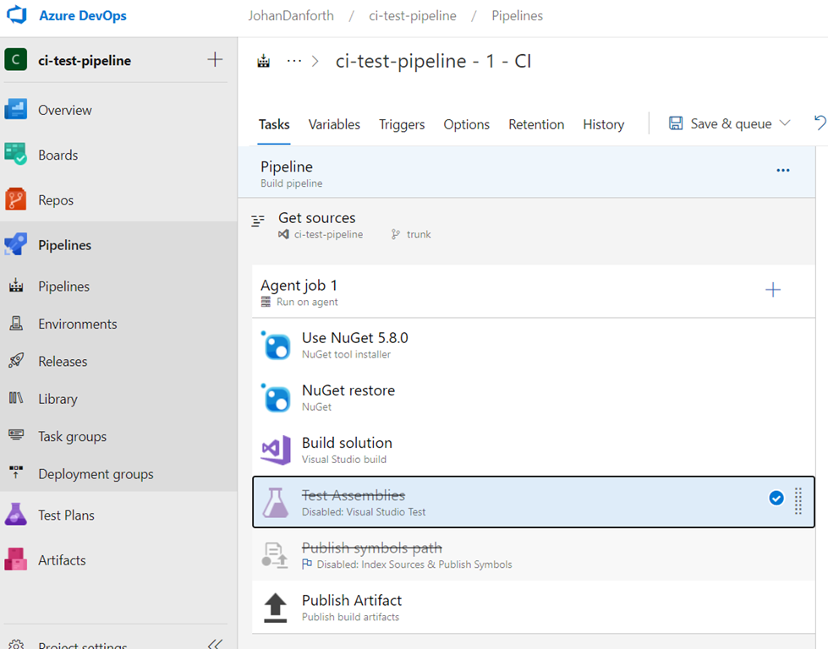The width and height of the screenshot is (828, 649).
Task: Open the Pipelines breadcrumb link
Action: pyautogui.click(x=517, y=16)
